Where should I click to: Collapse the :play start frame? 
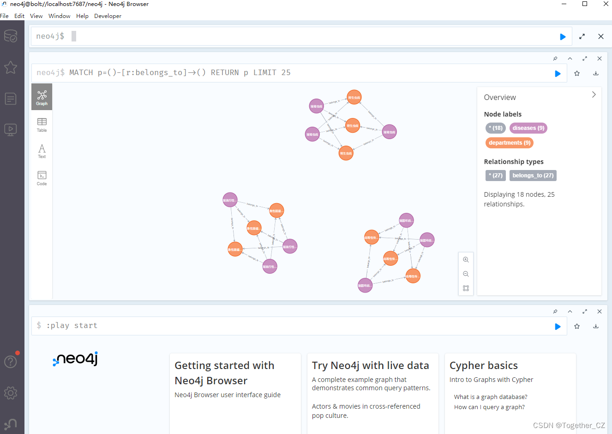tap(570, 311)
